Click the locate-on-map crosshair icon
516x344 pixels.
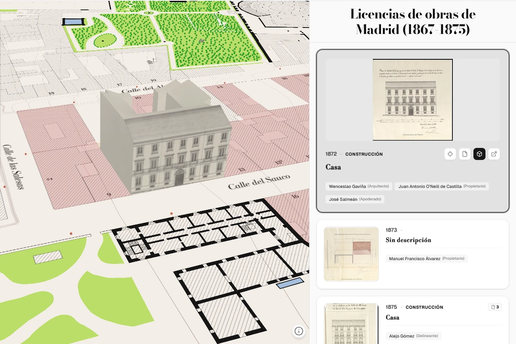coord(450,154)
